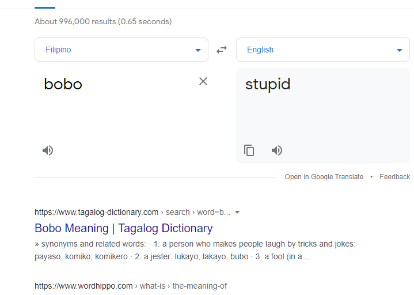Visit the wordhippo.com result URL
This screenshot has width=414, height=295.
131,286
